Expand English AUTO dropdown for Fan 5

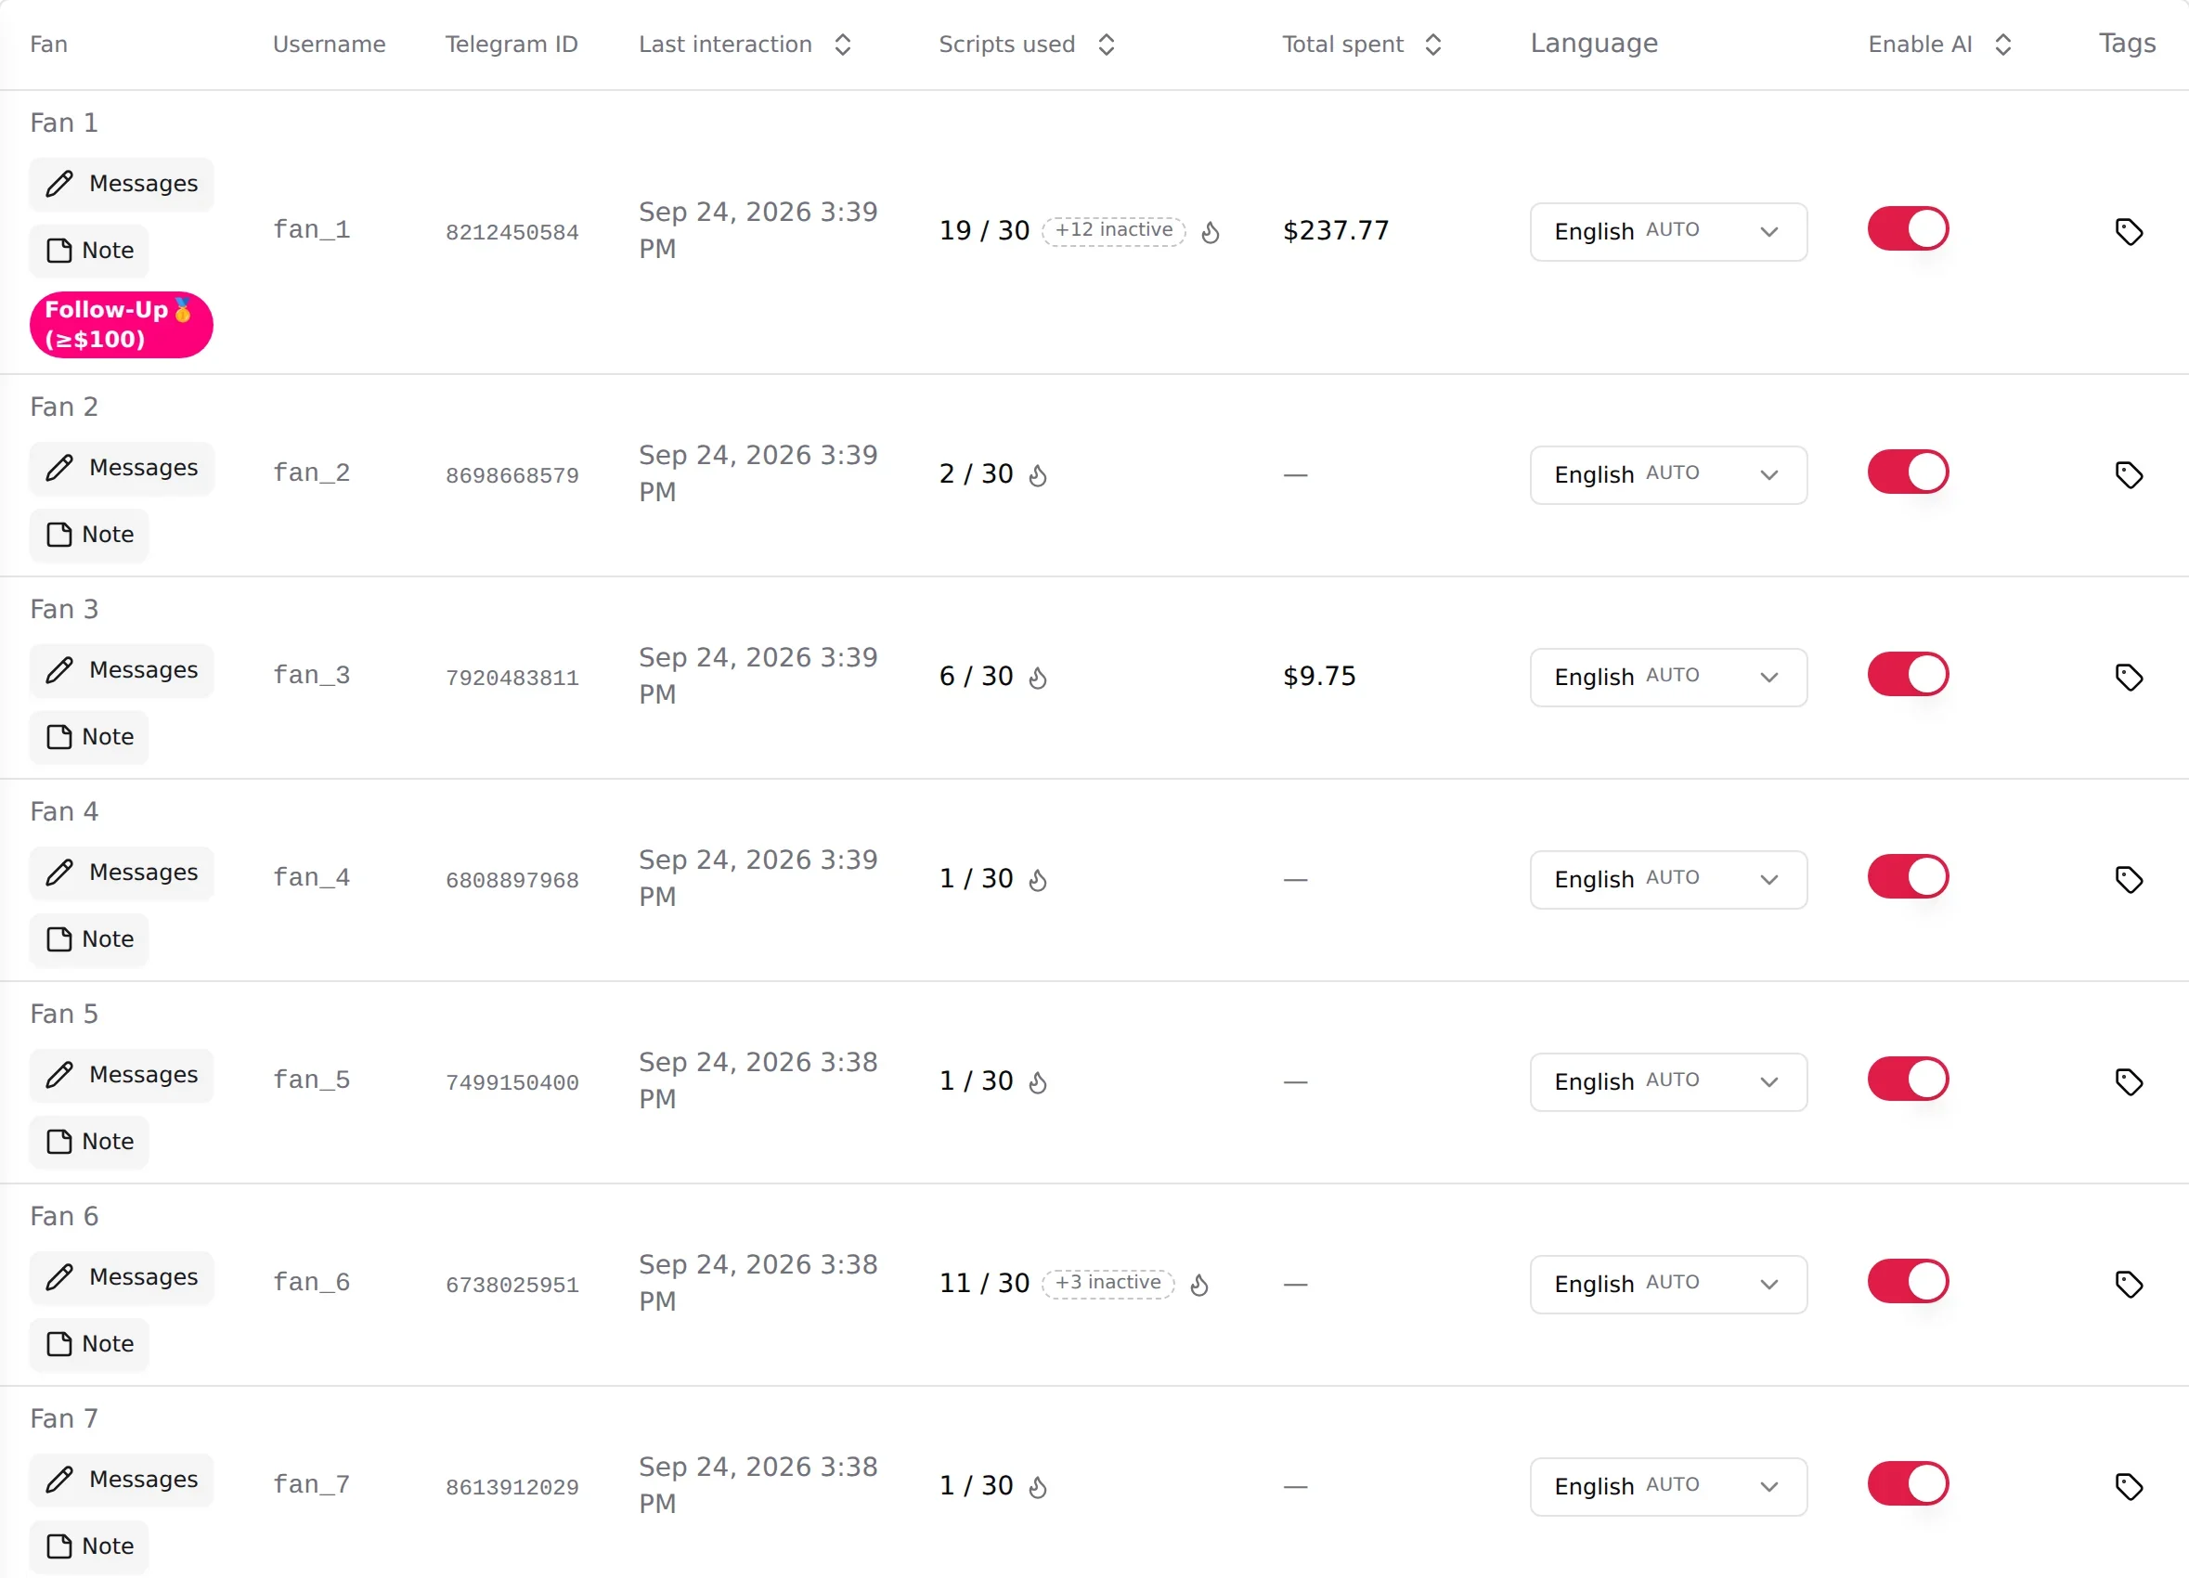click(x=1668, y=1081)
